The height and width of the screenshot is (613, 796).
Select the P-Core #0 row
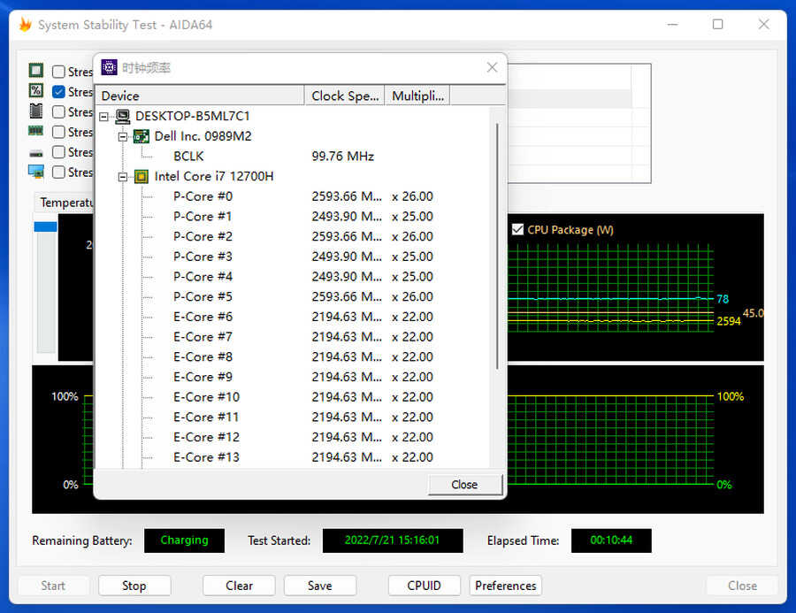[x=203, y=196]
